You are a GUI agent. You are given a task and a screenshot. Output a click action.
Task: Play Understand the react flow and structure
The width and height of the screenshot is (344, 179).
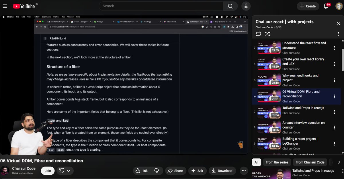pos(304,45)
